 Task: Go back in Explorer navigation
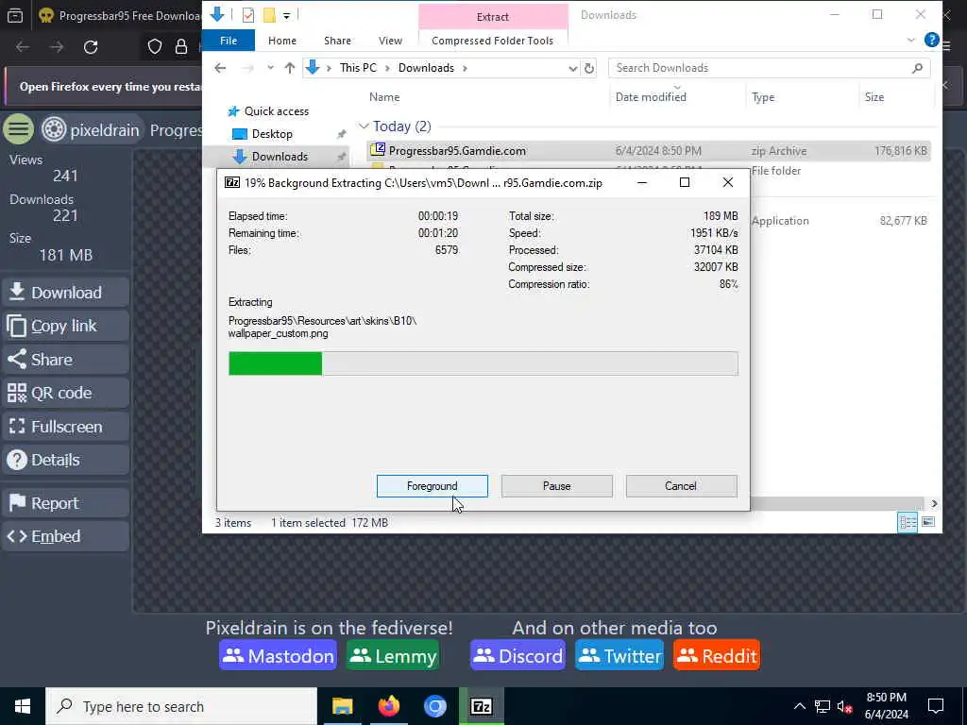click(x=220, y=68)
